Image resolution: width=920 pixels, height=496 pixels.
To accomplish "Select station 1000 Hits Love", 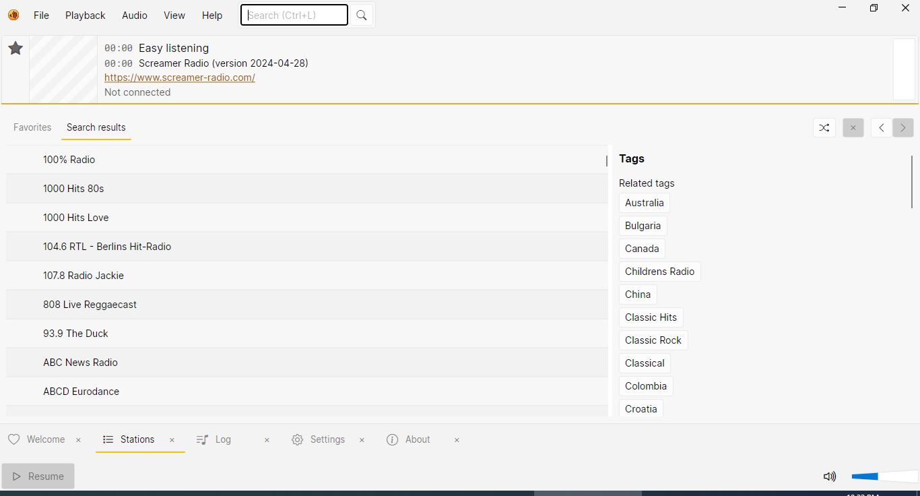I will coord(307,218).
